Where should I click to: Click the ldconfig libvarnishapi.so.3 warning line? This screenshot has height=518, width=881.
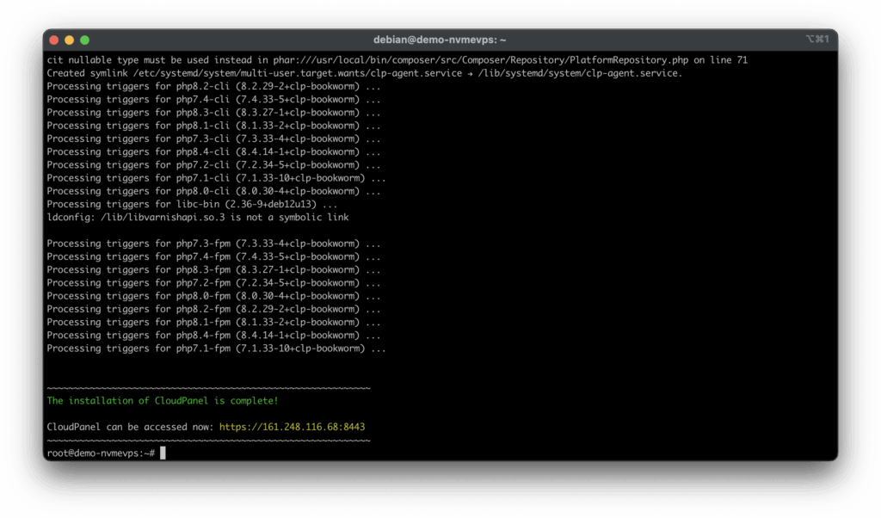pos(198,218)
